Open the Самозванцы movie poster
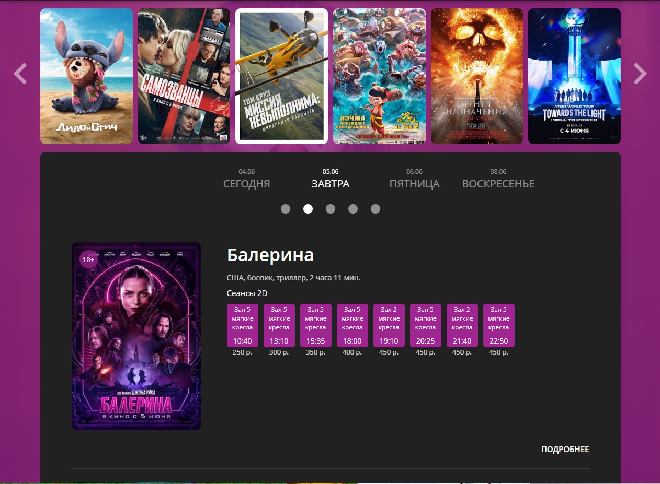Screen dimensions: 660x484 [x=184, y=76]
